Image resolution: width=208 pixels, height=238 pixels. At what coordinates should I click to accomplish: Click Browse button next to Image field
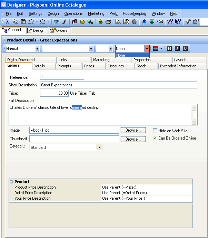(x=133, y=130)
